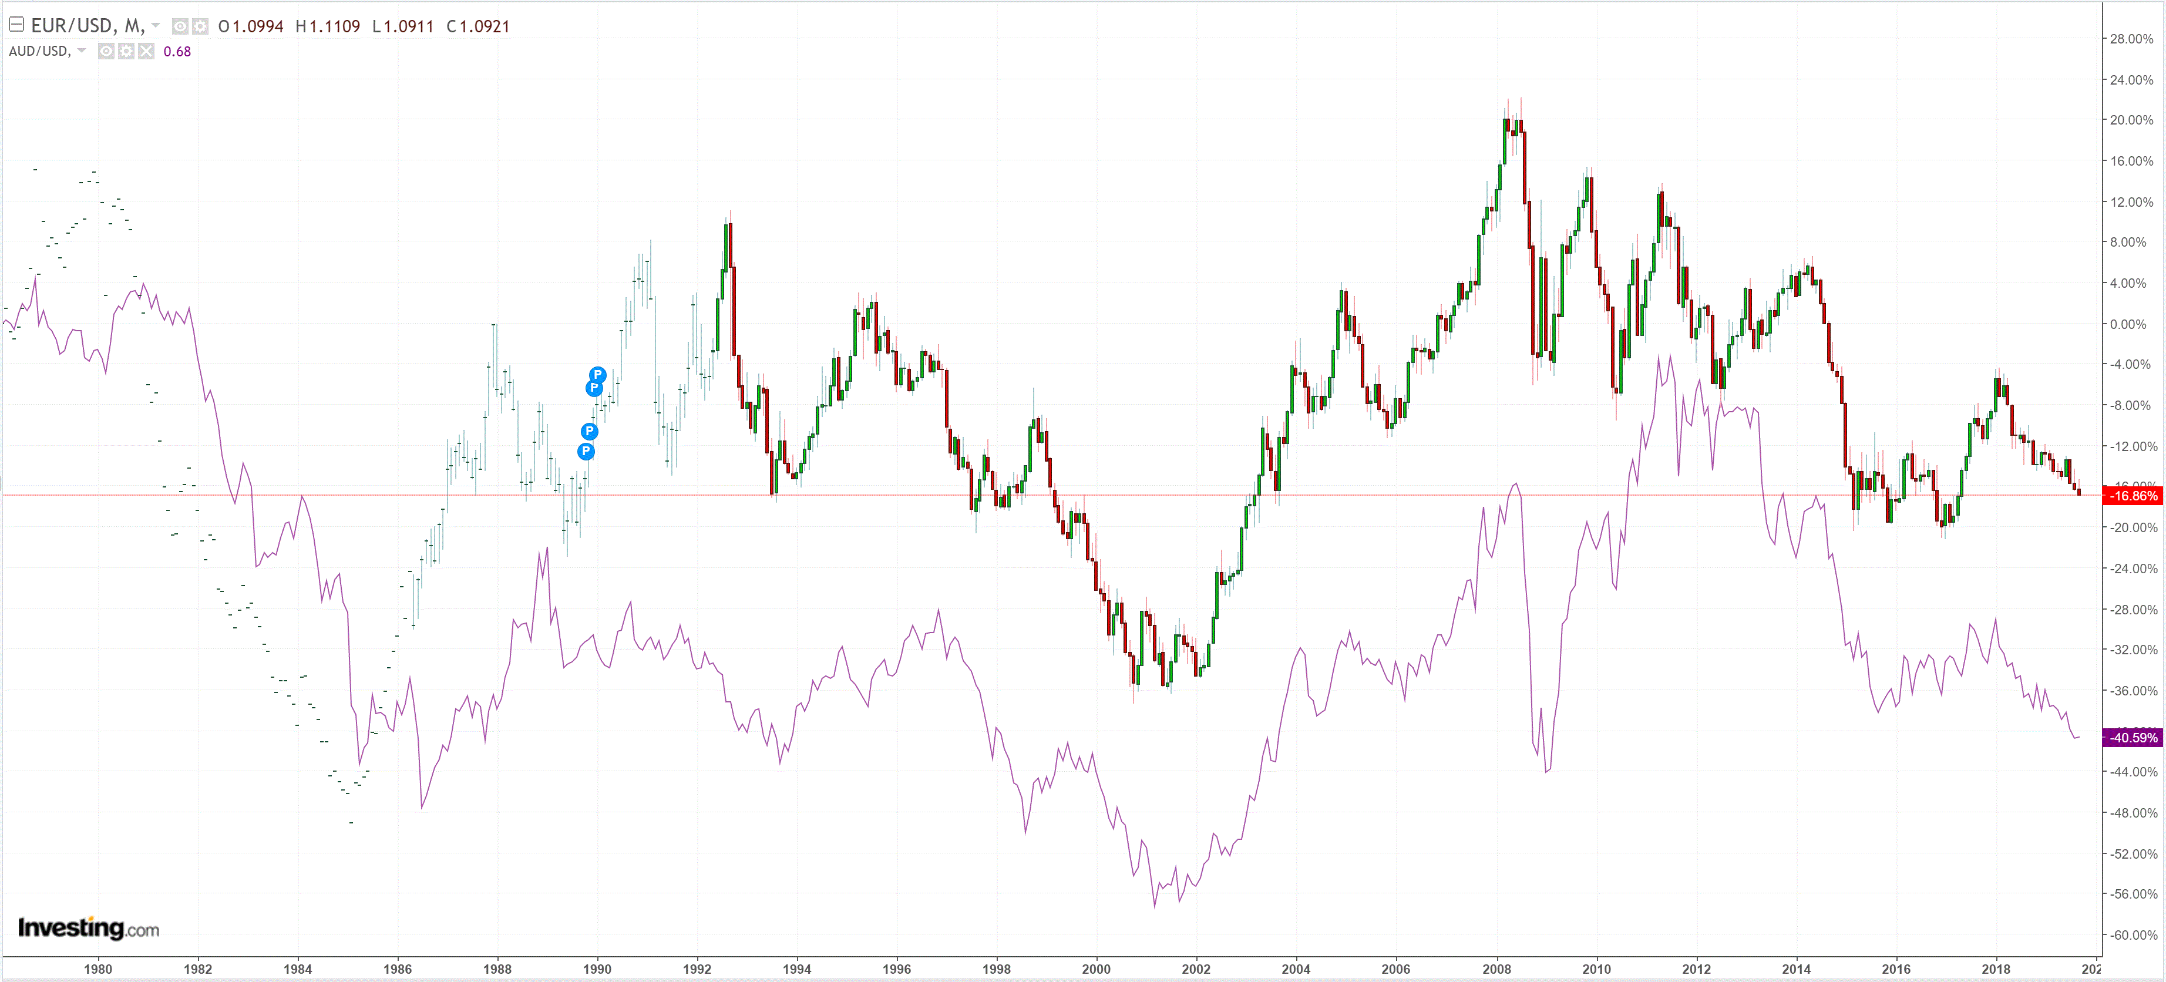Open the AUD/USD series dropdown arrow
Screen dimensions: 2166x982
82,51
